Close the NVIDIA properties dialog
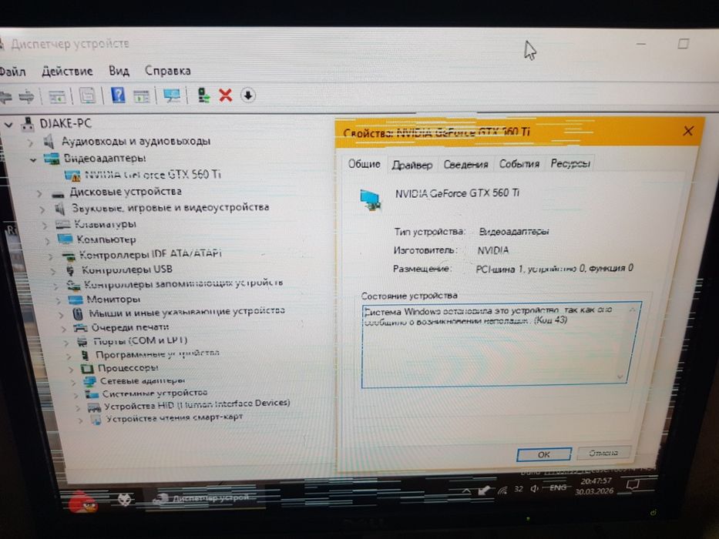 (688, 131)
